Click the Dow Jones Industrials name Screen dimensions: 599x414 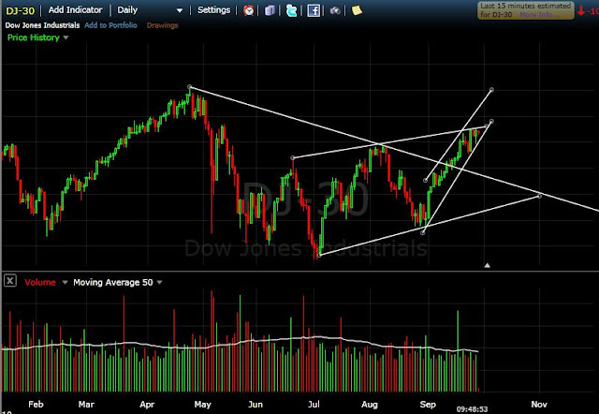pos(42,25)
